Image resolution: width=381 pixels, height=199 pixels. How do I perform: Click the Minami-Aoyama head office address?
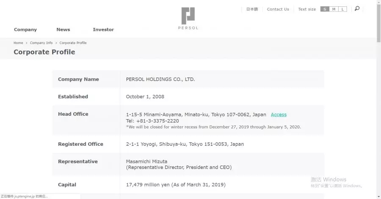coord(196,114)
